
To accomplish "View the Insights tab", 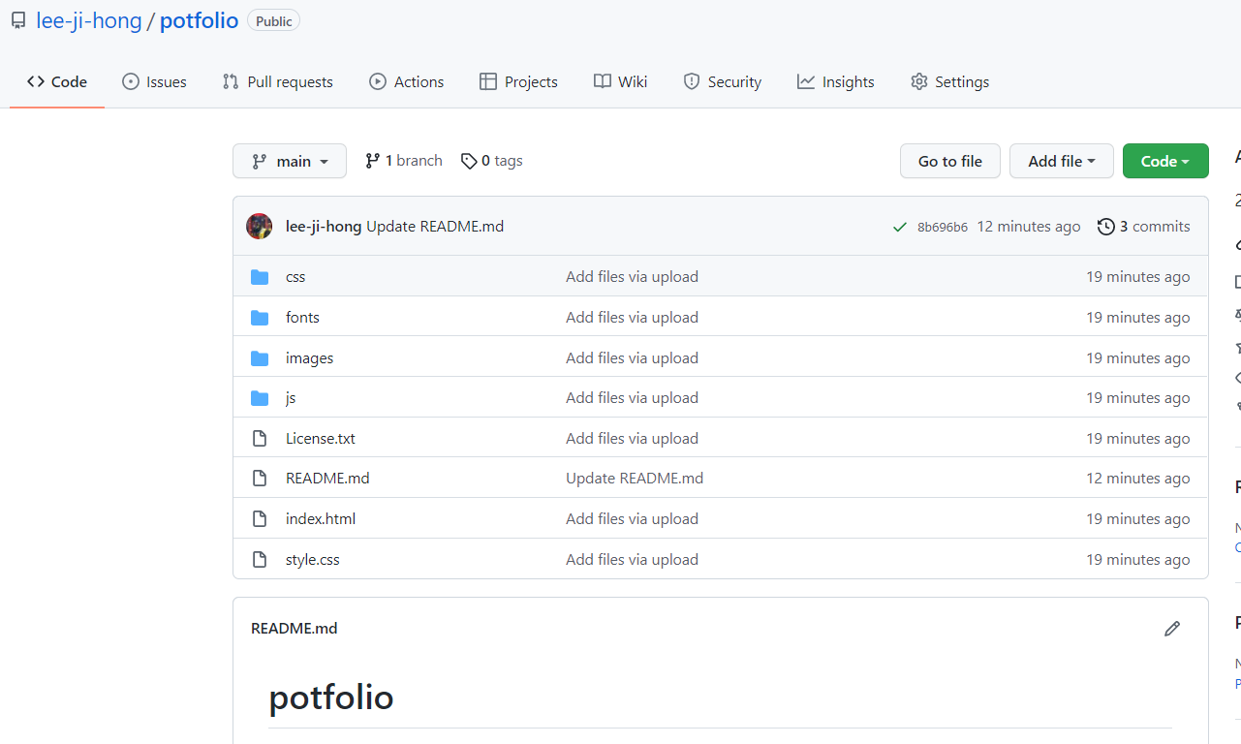I will pos(835,82).
